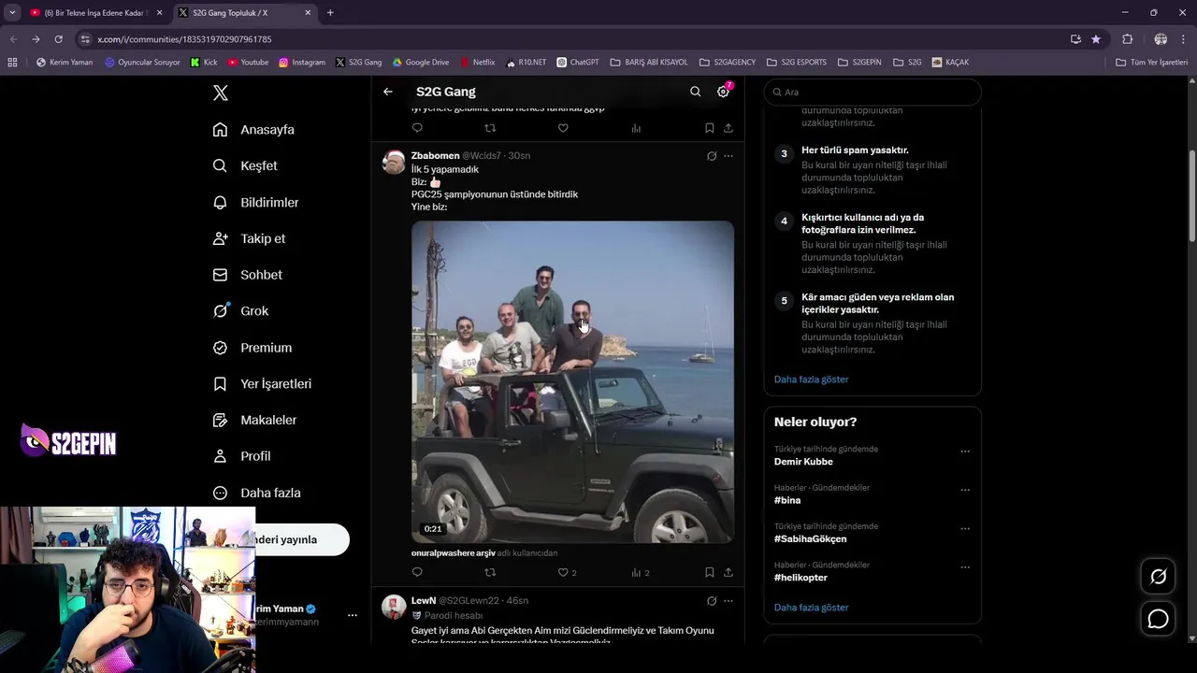
Task: Click the X logo in the sidebar
Action: tap(221, 93)
